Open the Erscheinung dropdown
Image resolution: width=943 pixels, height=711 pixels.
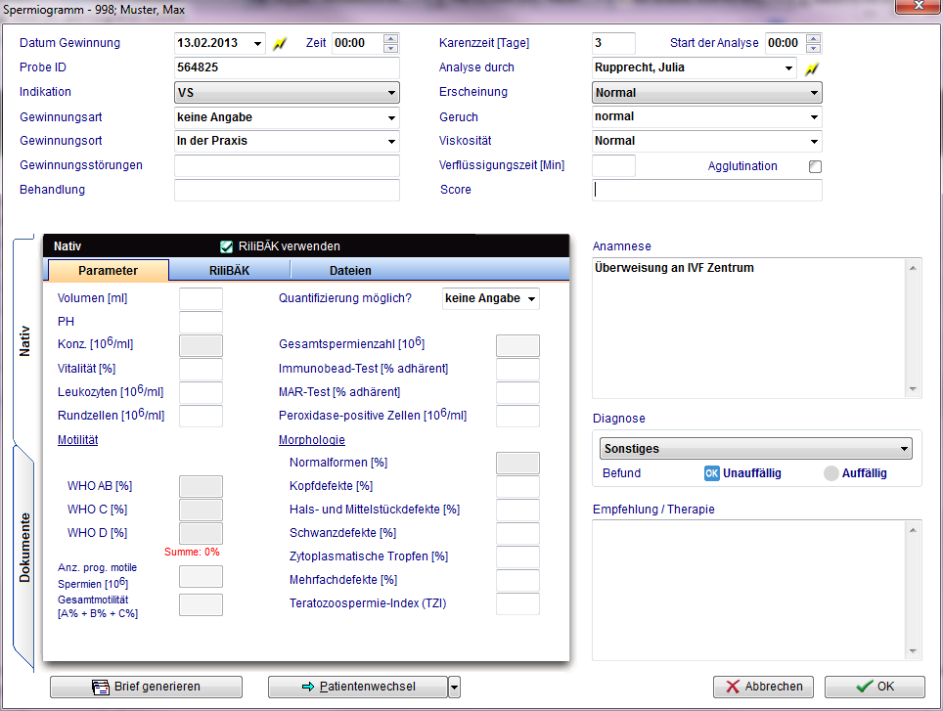pyautogui.click(x=814, y=93)
